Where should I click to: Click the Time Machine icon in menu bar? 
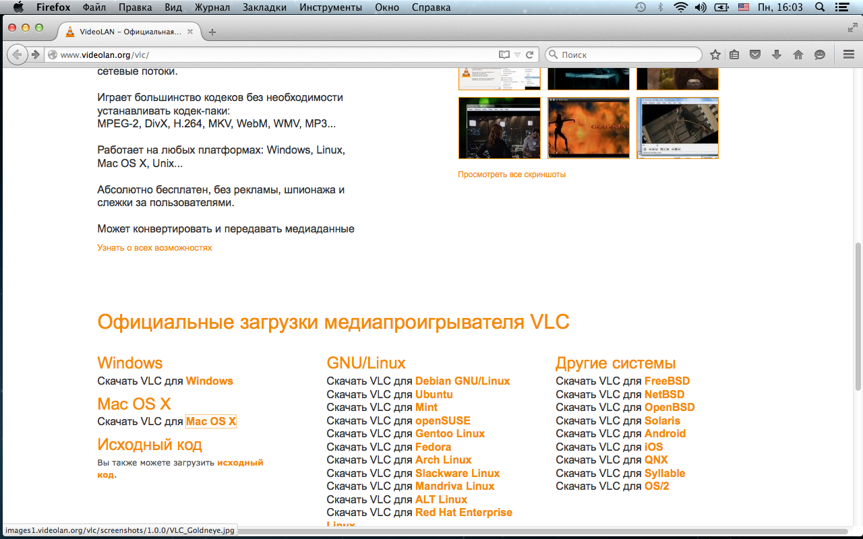coord(641,7)
